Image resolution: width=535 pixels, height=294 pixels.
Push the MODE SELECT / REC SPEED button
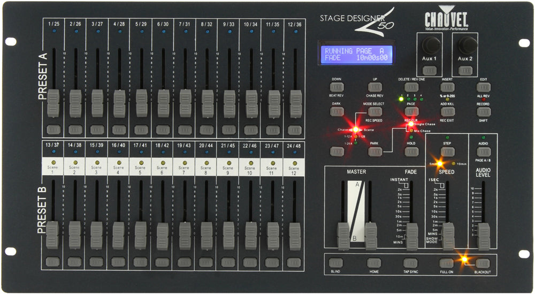(375, 112)
